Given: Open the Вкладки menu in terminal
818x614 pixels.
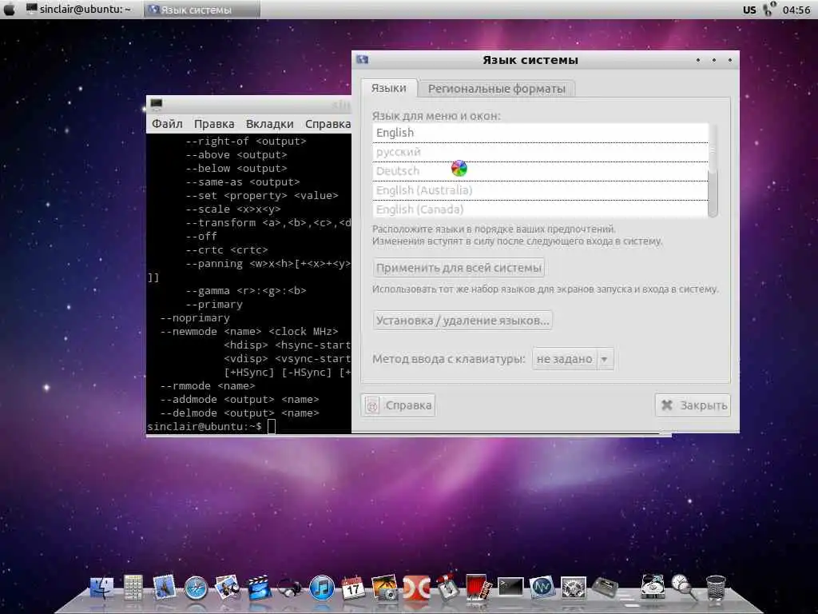Looking at the screenshot, I should point(270,124).
